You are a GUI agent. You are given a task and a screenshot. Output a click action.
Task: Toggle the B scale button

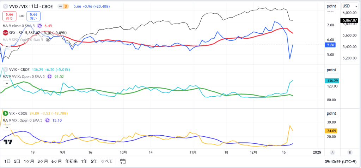[x=350, y=153]
